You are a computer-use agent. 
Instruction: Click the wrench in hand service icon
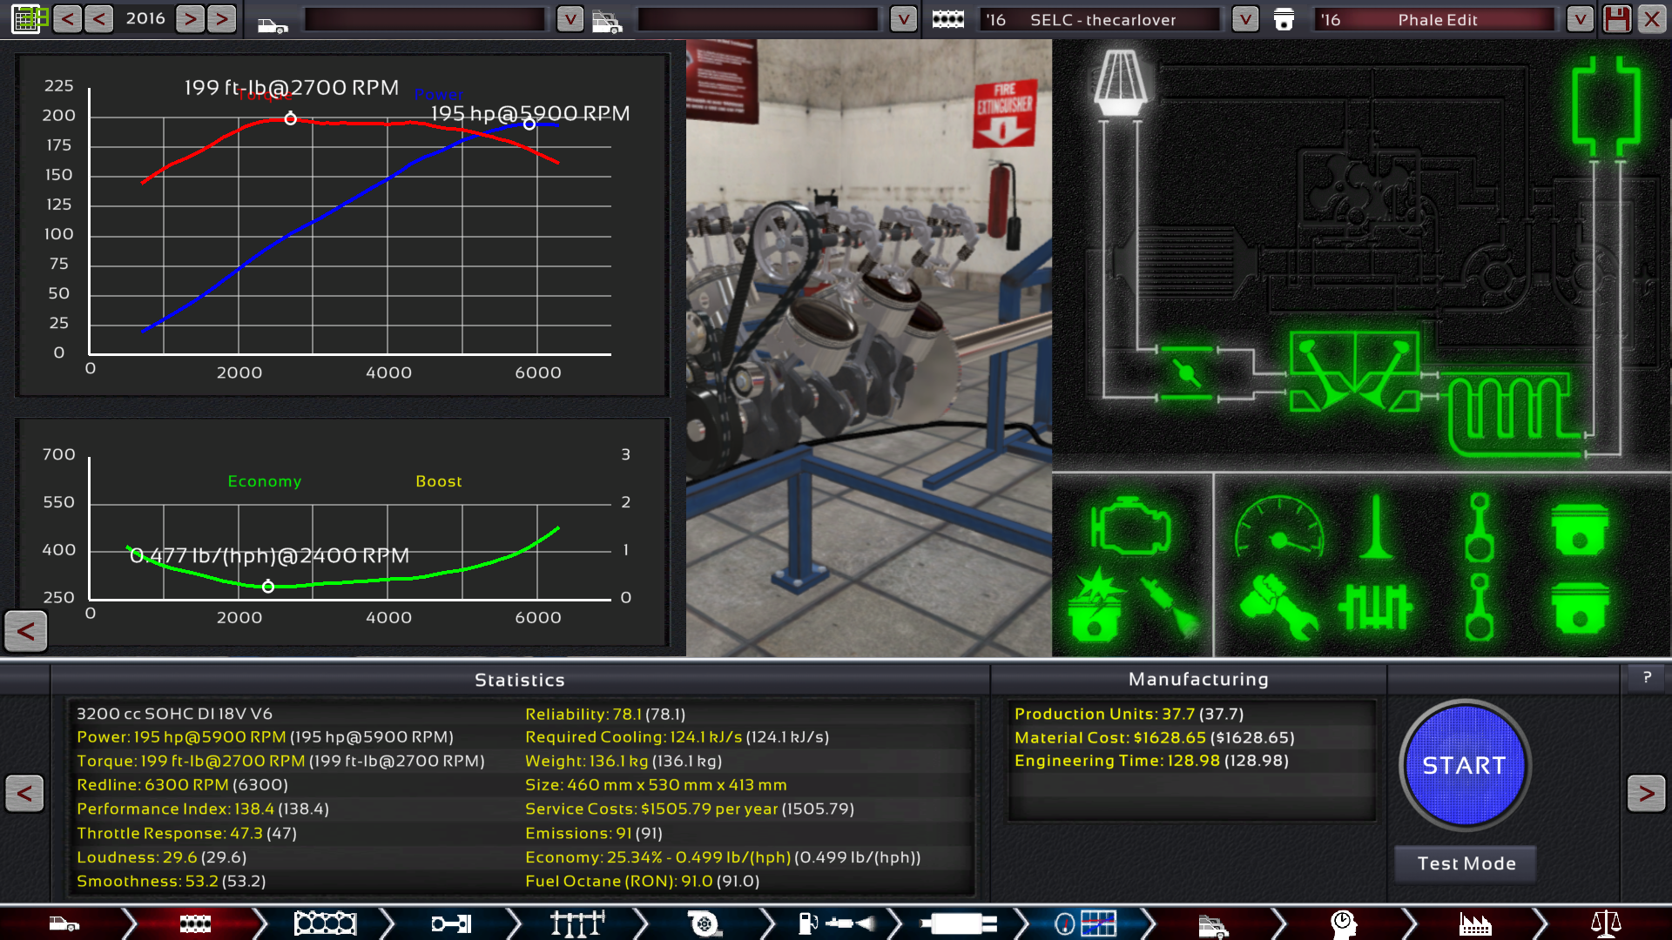(x=1278, y=607)
